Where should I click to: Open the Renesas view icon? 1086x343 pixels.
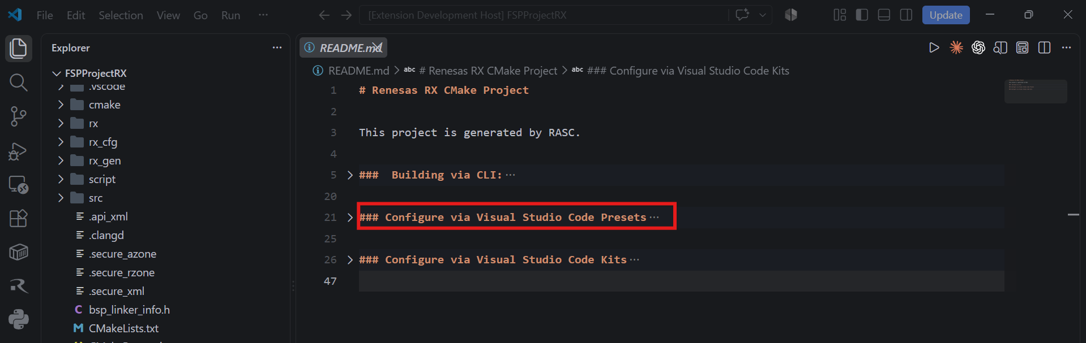point(18,286)
